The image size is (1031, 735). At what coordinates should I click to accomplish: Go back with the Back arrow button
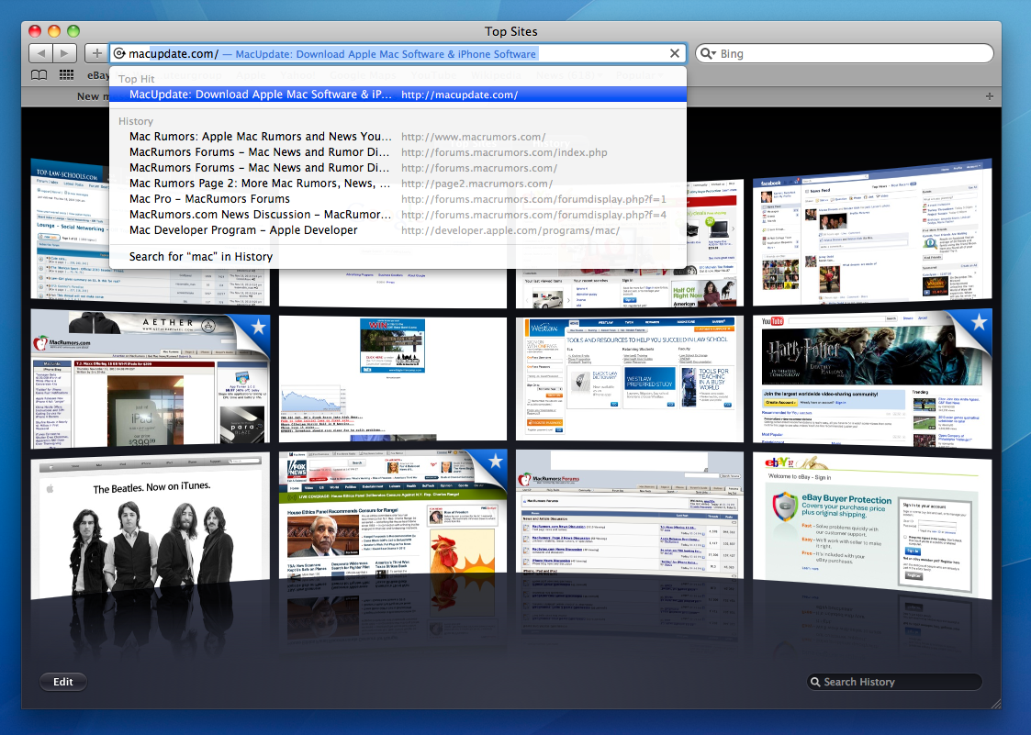tap(40, 53)
